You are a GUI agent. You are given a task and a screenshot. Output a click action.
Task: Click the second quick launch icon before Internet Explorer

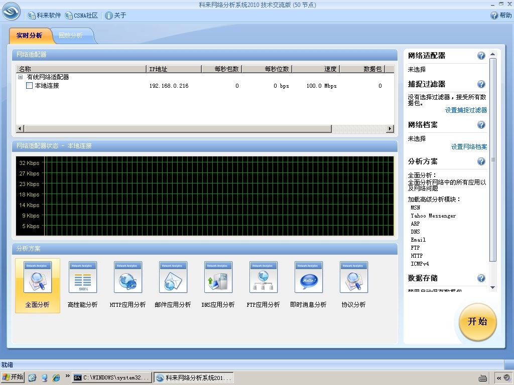(x=44, y=377)
